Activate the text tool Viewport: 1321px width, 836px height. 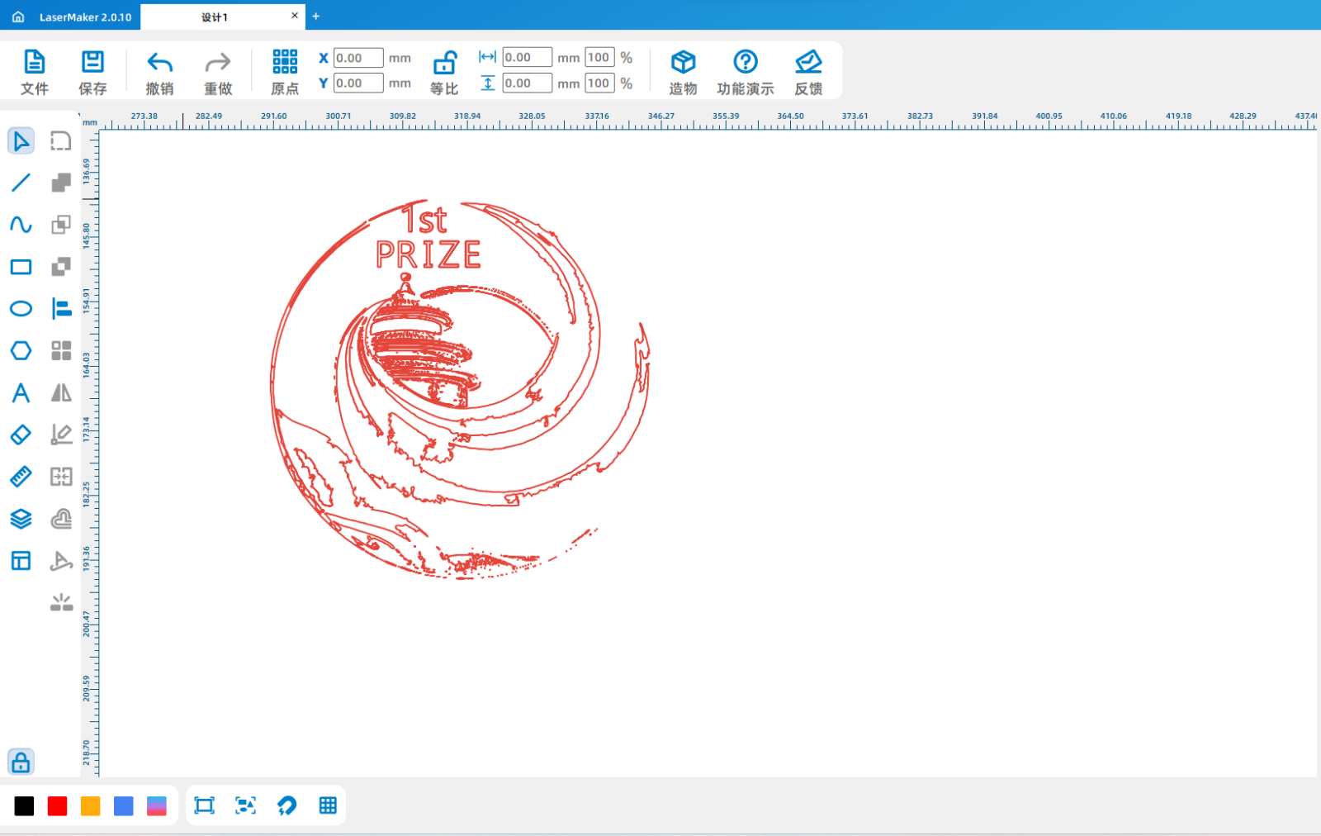click(21, 392)
